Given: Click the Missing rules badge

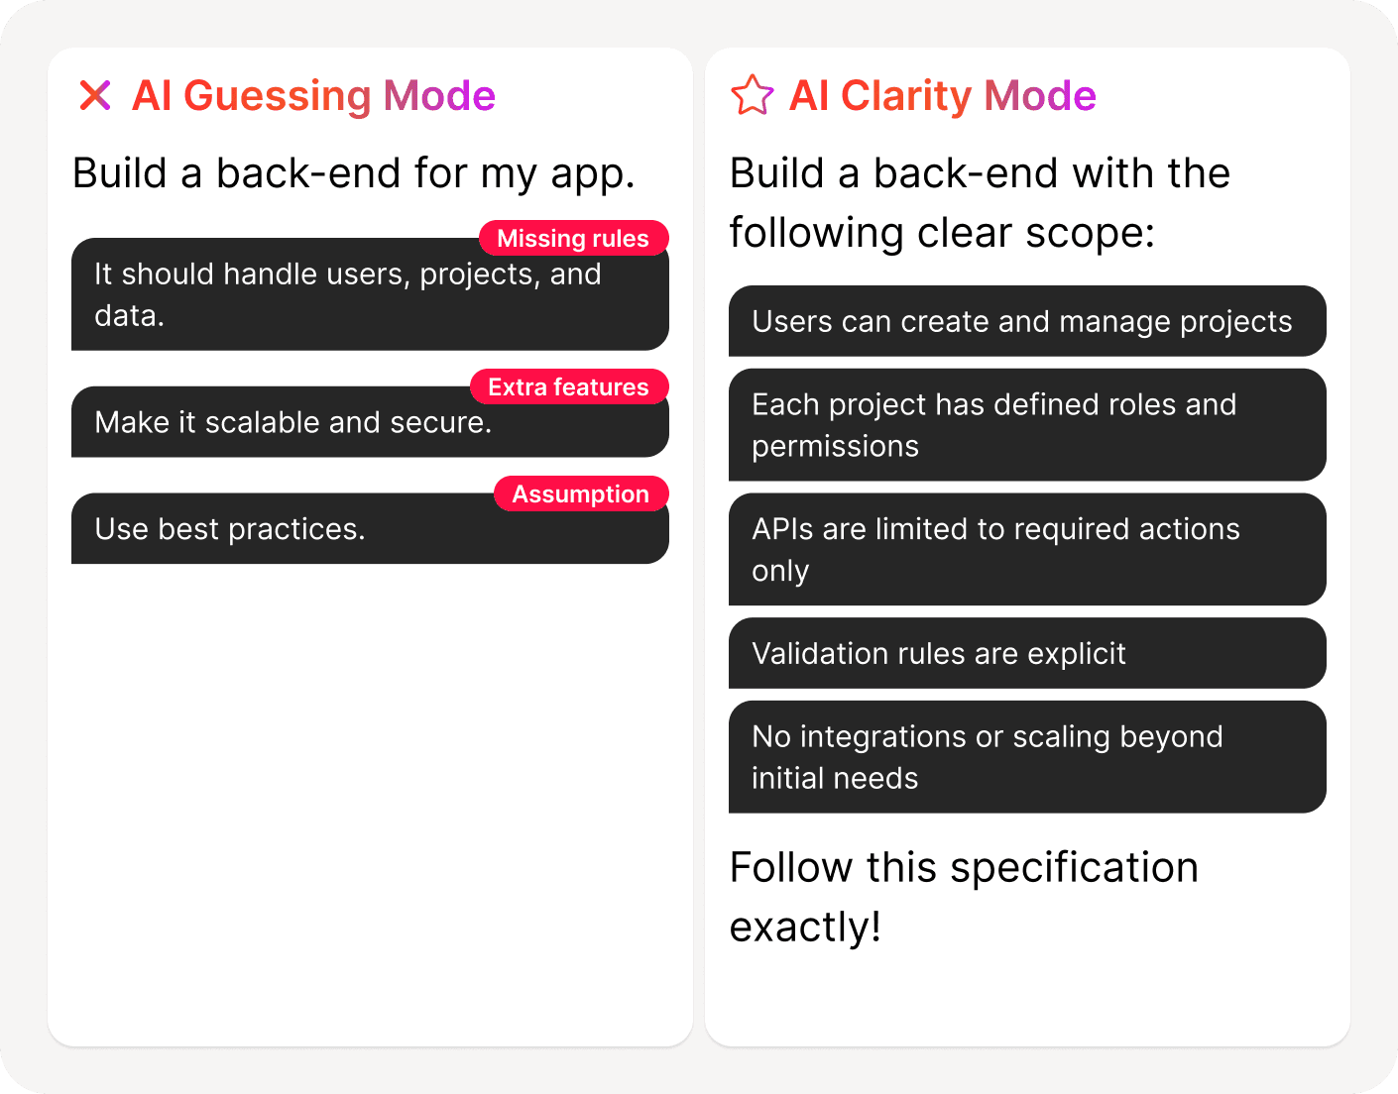Looking at the screenshot, I should (573, 239).
